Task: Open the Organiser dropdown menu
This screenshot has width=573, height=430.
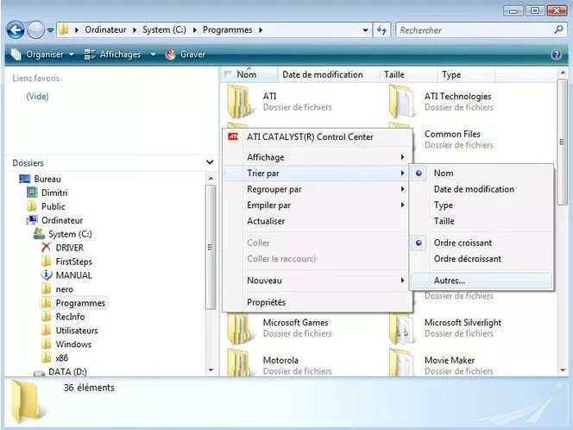Action: tap(44, 54)
